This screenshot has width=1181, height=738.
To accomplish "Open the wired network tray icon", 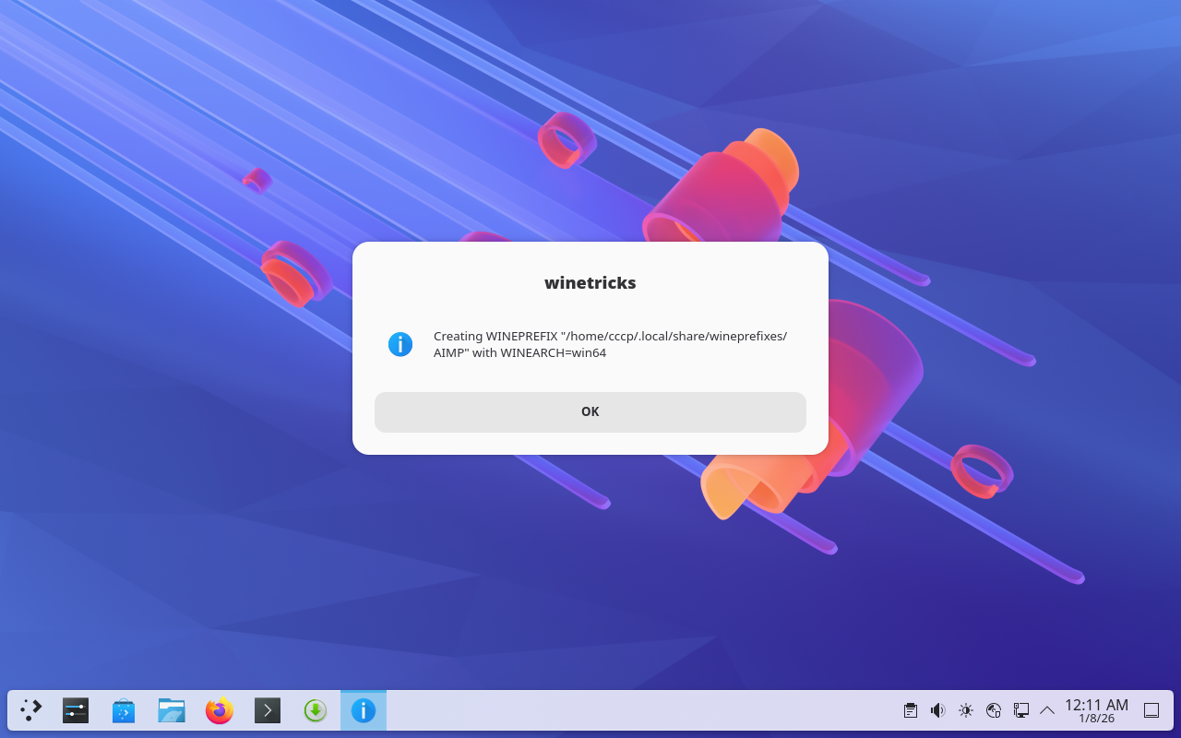I will point(1021,710).
